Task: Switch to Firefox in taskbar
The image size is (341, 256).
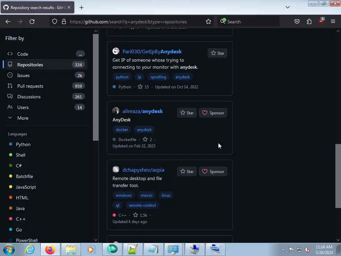Action: [x=50, y=249]
